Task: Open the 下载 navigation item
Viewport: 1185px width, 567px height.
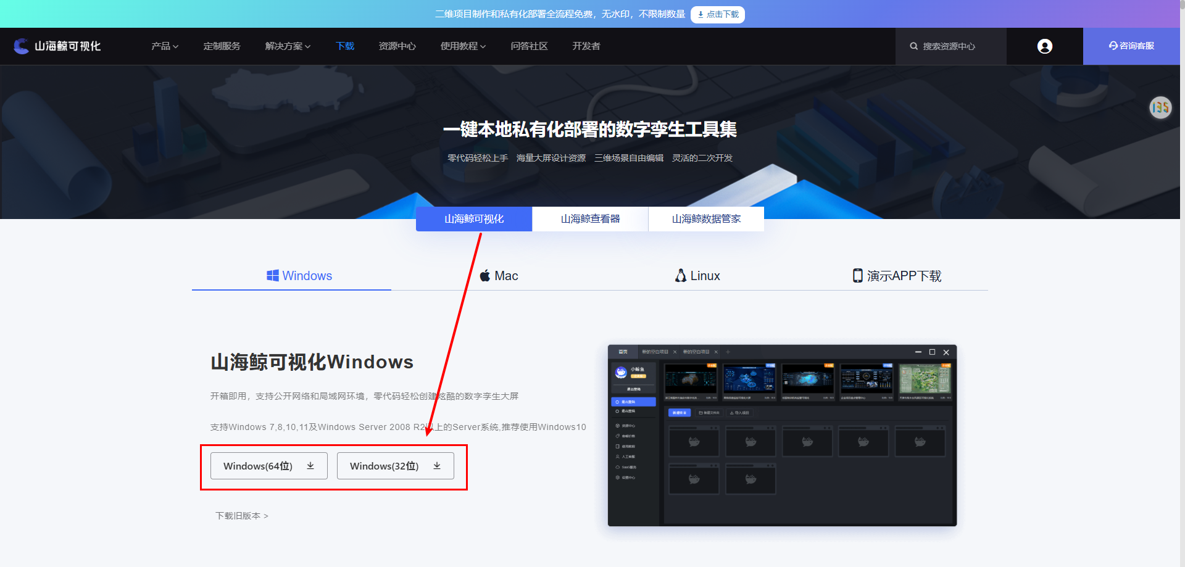Action: click(345, 46)
